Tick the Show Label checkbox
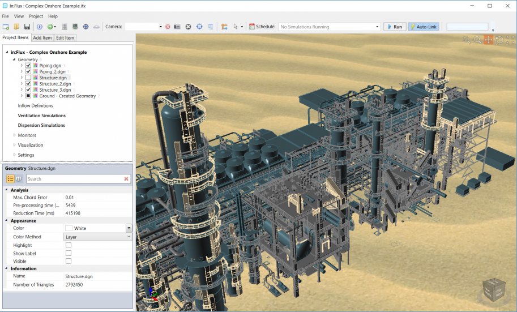Viewport: 517px width, 312px height. pyautogui.click(x=69, y=253)
